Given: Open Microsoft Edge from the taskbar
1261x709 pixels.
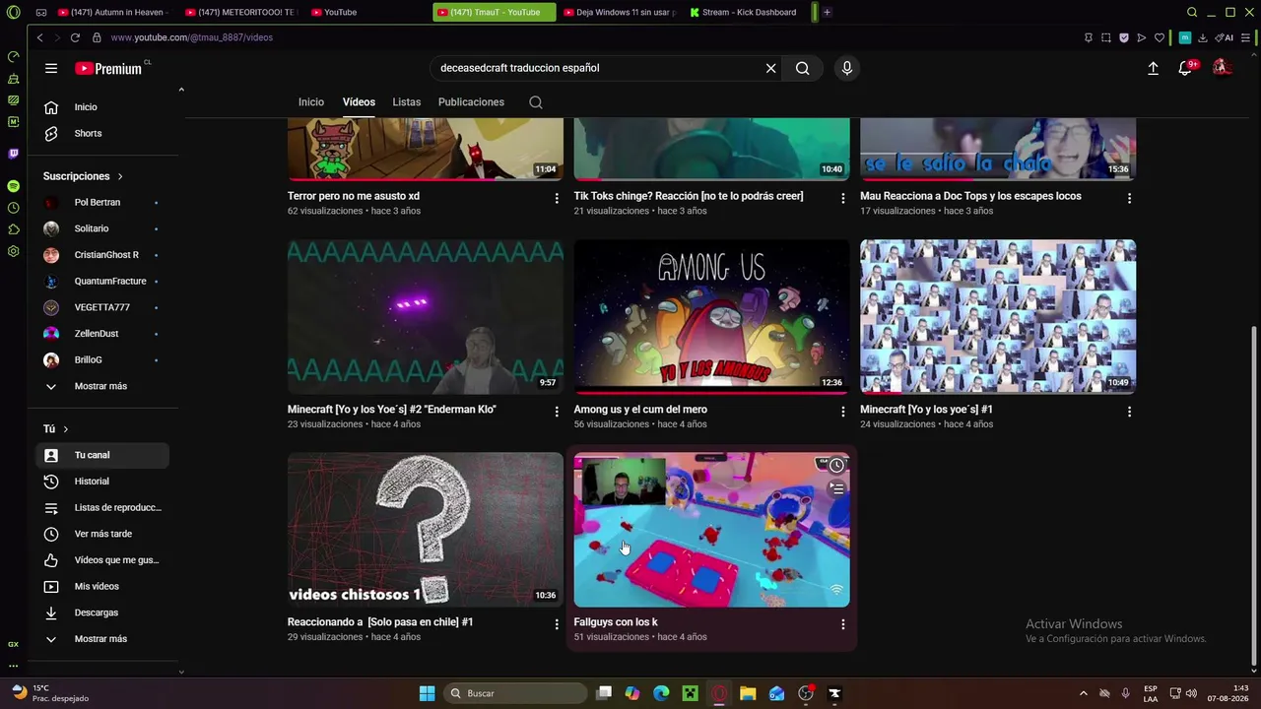Looking at the screenshot, I should point(661,693).
